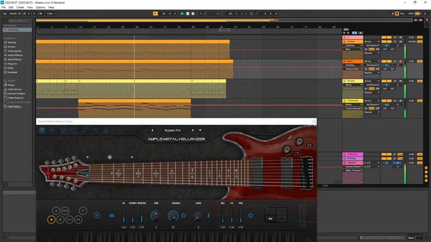
Task: Open Drums track input channel dropdown
Action: tap(372, 85)
